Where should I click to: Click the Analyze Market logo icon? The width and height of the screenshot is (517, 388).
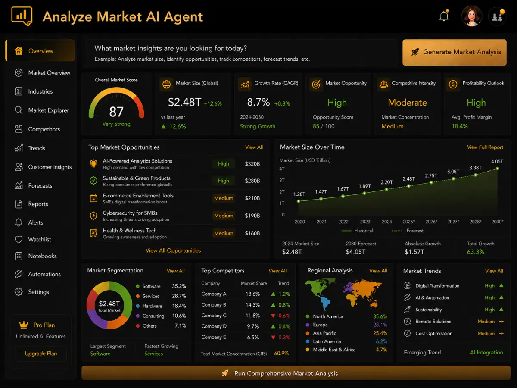pos(22,16)
